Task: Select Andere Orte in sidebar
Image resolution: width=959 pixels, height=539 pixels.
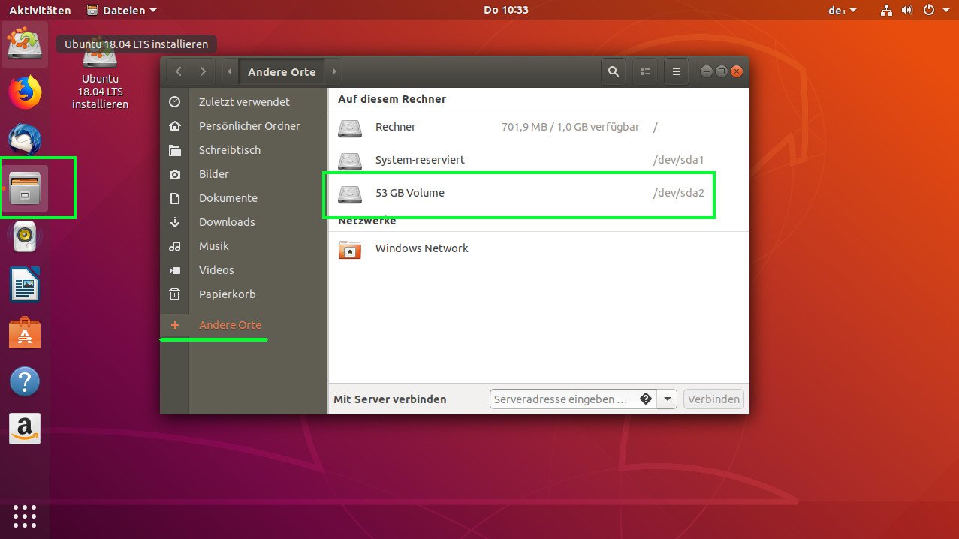Action: click(244, 325)
